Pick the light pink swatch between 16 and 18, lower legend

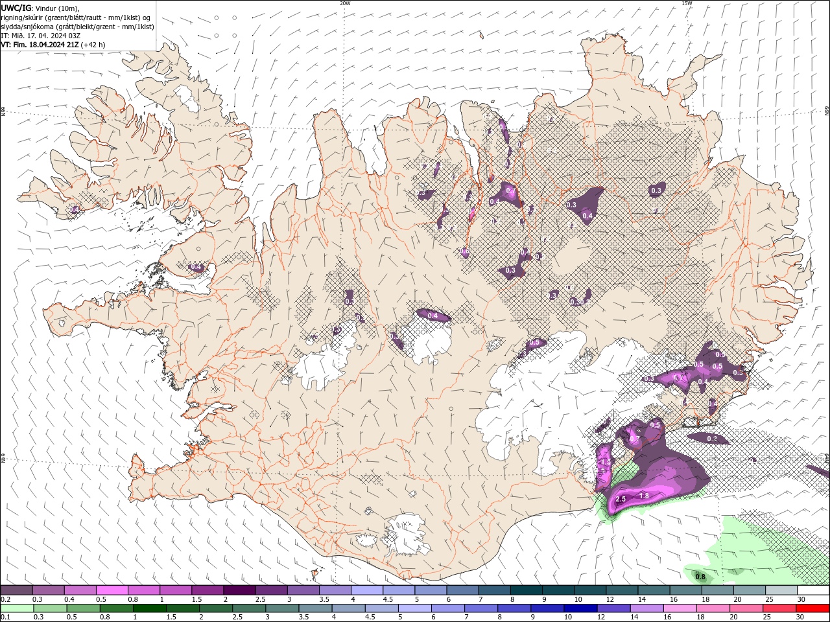coord(679,608)
